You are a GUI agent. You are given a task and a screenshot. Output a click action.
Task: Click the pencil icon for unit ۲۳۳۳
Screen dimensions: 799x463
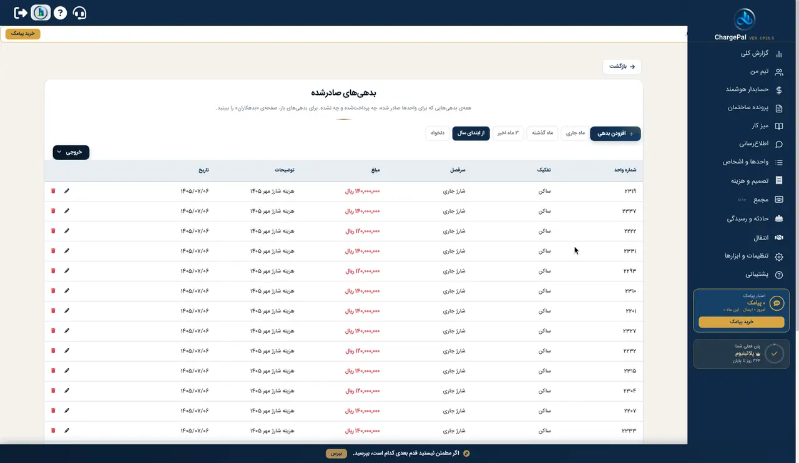(67, 431)
